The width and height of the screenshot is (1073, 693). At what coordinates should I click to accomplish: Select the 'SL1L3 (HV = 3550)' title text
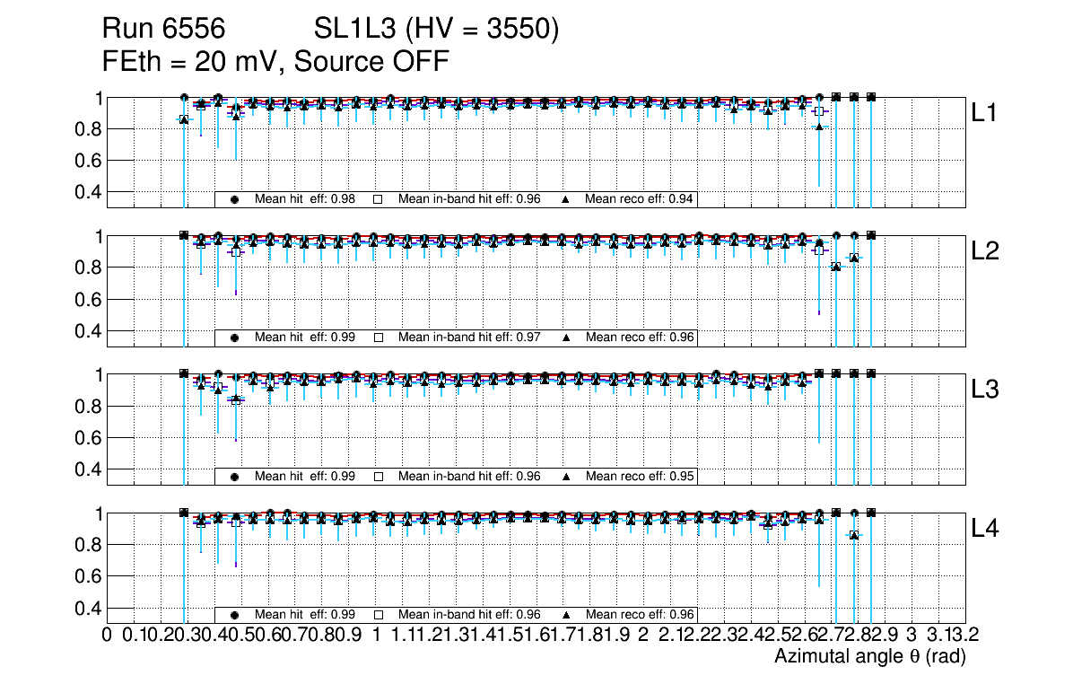(437, 30)
